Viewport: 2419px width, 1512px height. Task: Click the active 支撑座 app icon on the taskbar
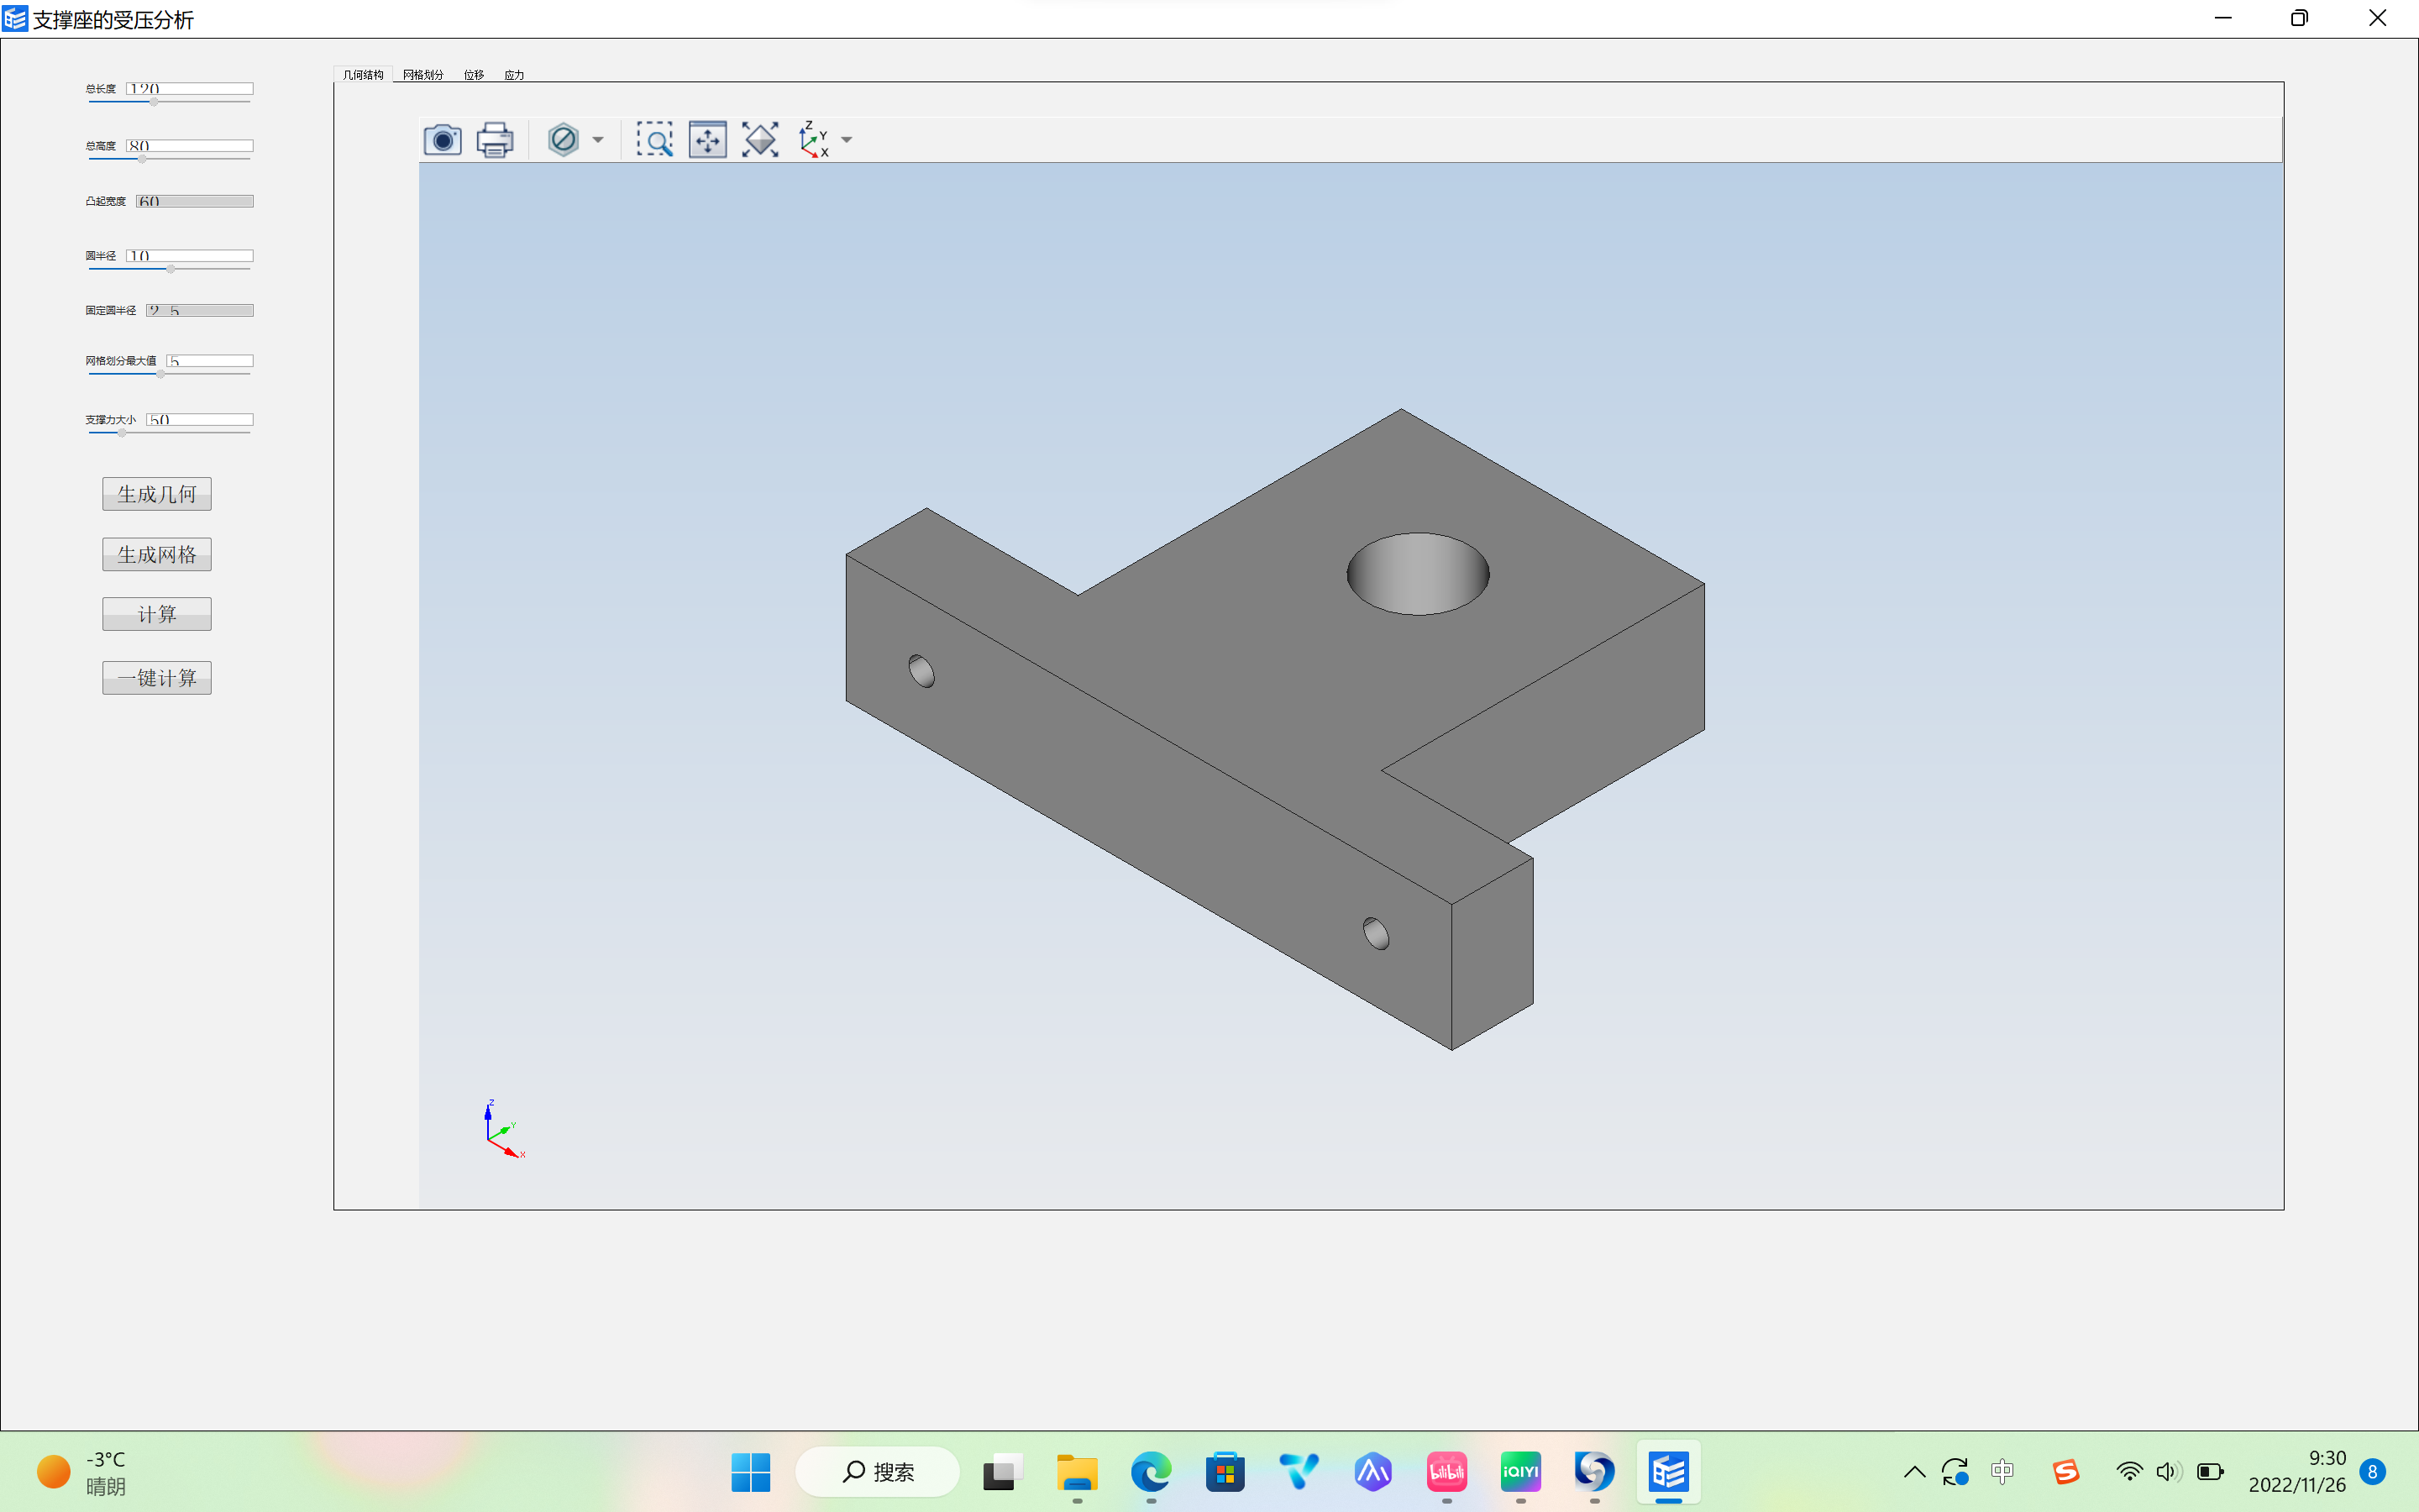pyautogui.click(x=1668, y=1472)
